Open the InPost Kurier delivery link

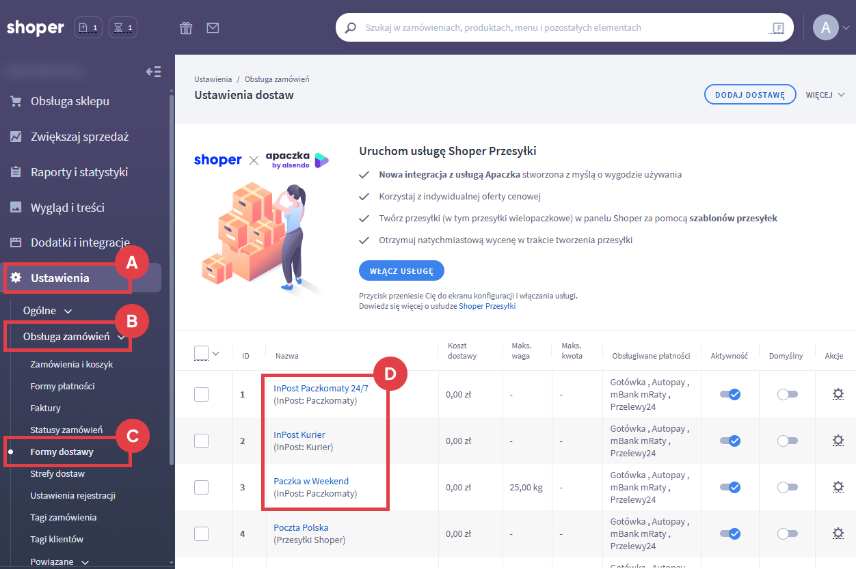(299, 434)
